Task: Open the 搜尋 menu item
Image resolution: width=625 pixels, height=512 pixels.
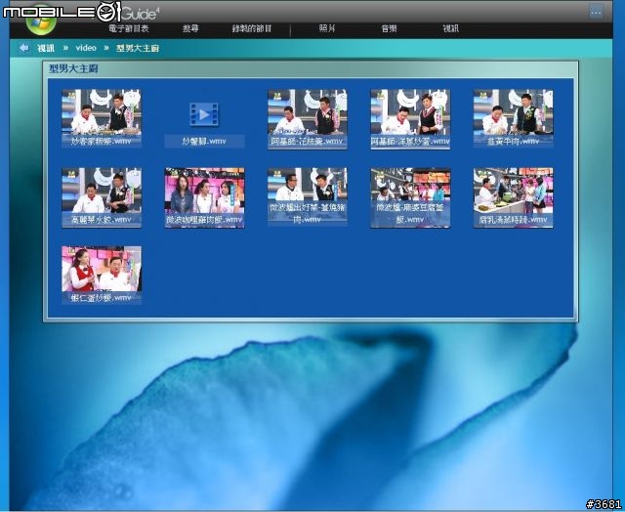Action: pyautogui.click(x=190, y=28)
